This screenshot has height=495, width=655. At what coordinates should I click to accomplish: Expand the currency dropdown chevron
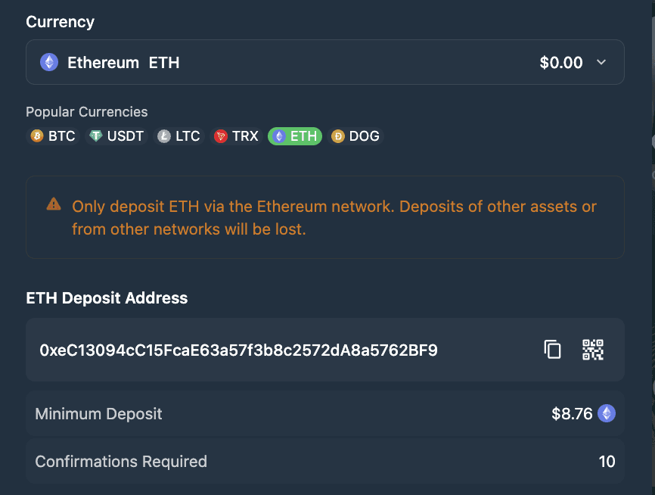pos(601,62)
